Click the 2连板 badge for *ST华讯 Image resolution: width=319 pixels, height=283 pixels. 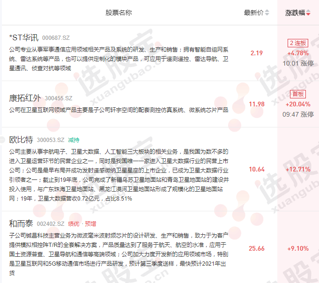tap(298, 43)
